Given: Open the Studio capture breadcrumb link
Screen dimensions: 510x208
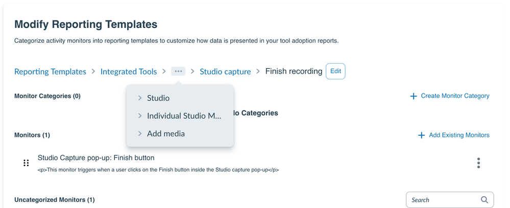Looking at the screenshot, I should 225,72.
